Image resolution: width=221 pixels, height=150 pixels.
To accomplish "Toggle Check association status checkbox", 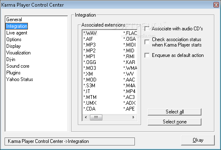I will coord(147,42).
